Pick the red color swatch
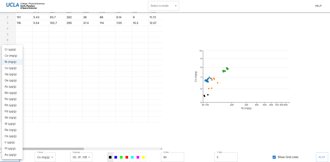Image resolution: width=330 pixels, height=162 pixels. point(127,157)
